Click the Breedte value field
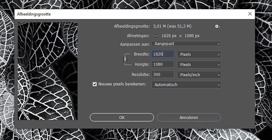This screenshot has height=140, width=272. click(163, 54)
